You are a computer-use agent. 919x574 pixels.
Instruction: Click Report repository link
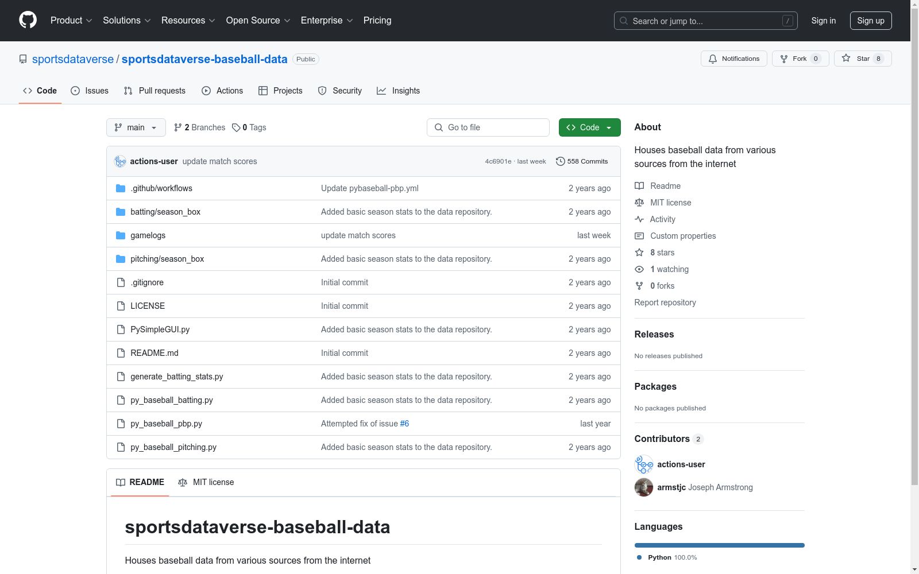point(665,302)
